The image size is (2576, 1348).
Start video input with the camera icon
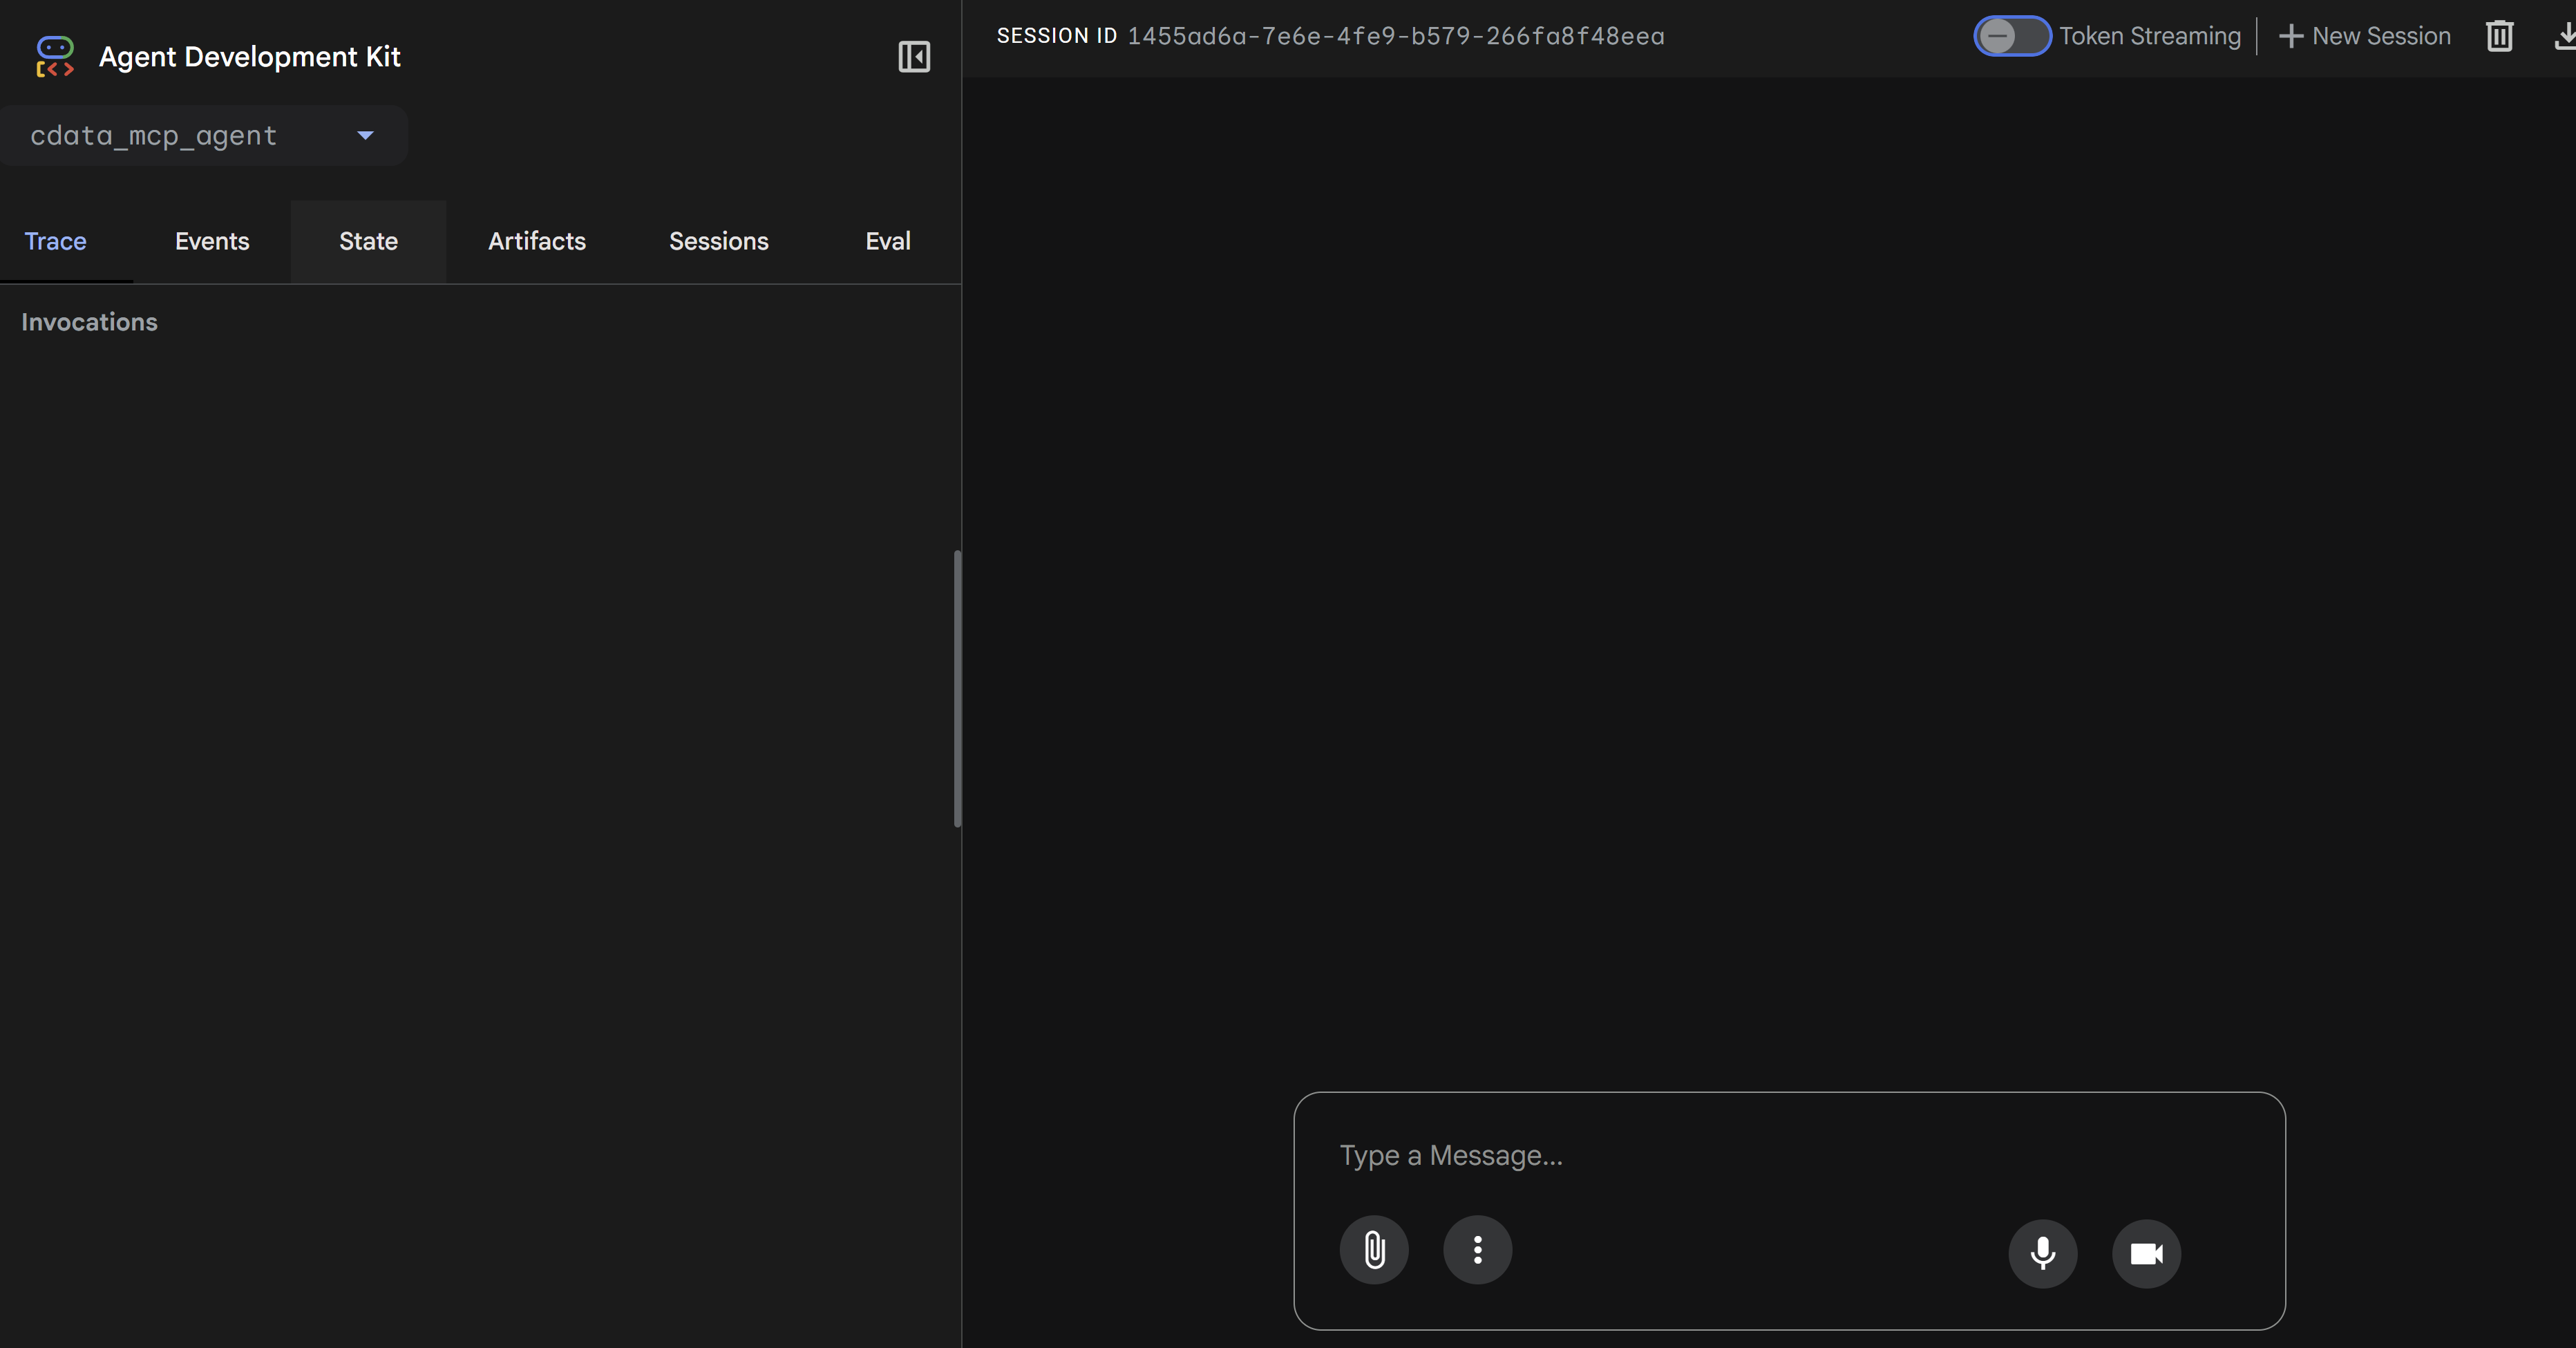click(2146, 1253)
